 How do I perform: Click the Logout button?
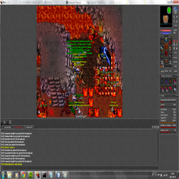(175, 71)
